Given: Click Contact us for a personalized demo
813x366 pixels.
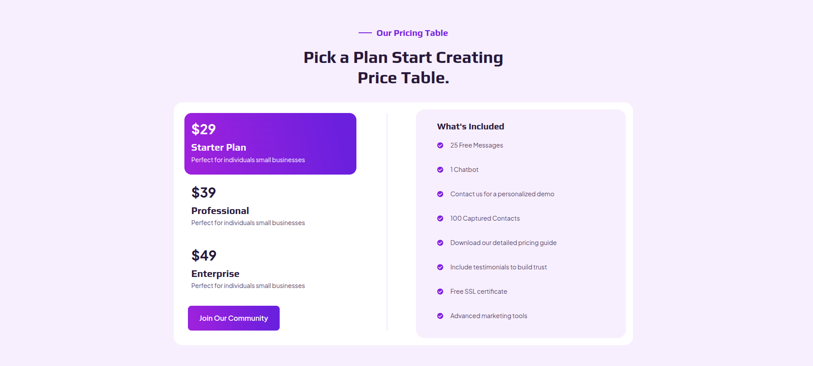Looking at the screenshot, I should point(502,194).
